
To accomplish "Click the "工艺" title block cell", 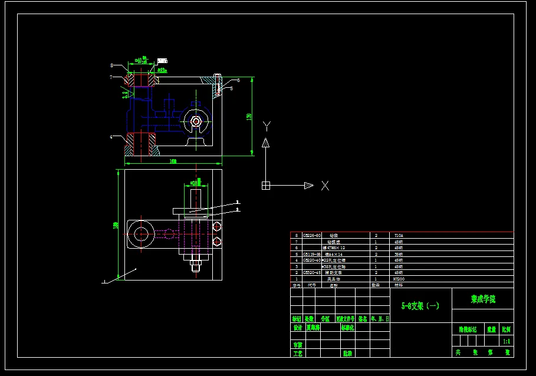I will (298, 354).
